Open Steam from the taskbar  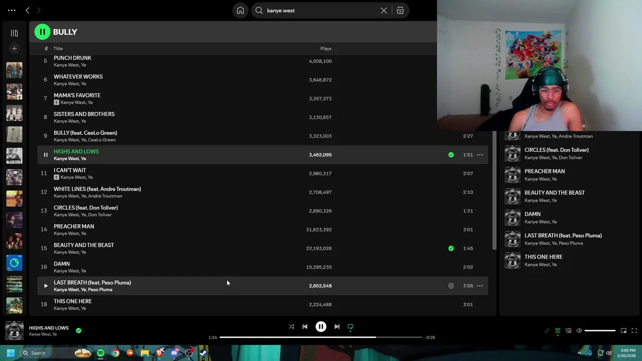(x=203, y=353)
